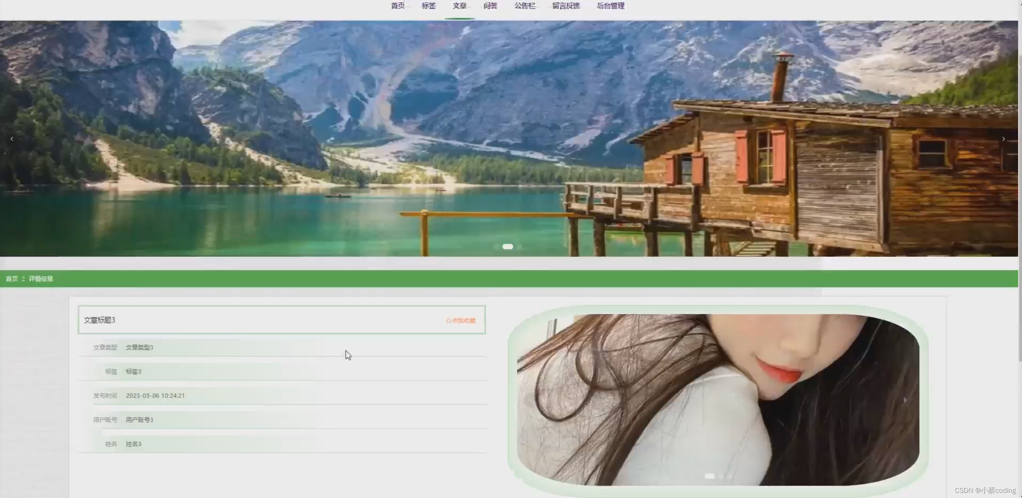This screenshot has height=498, width=1022.
Task: Switch to 文章 navigation tab
Action: [x=459, y=6]
